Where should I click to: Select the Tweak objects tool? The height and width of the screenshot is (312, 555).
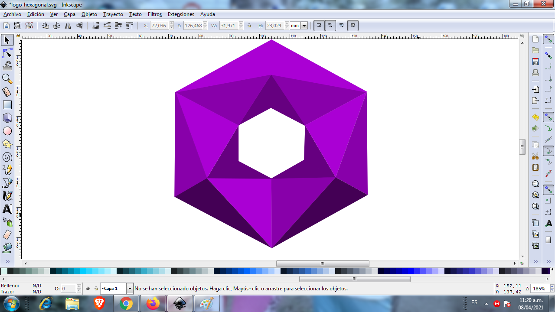coord(7,66)
